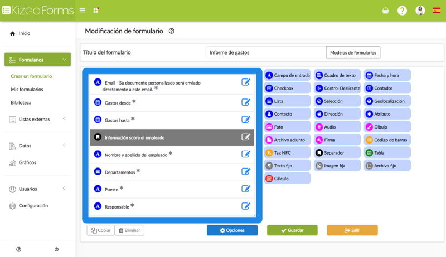446x257 pixels.
Task: Add a Separador element
Action: (x=337, y=152)
